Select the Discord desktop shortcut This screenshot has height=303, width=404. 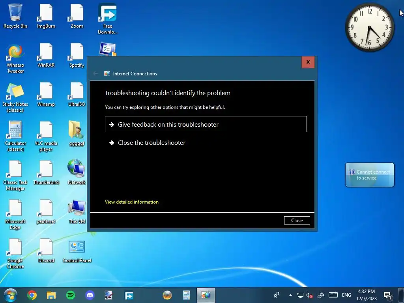(x=46, y=251)
